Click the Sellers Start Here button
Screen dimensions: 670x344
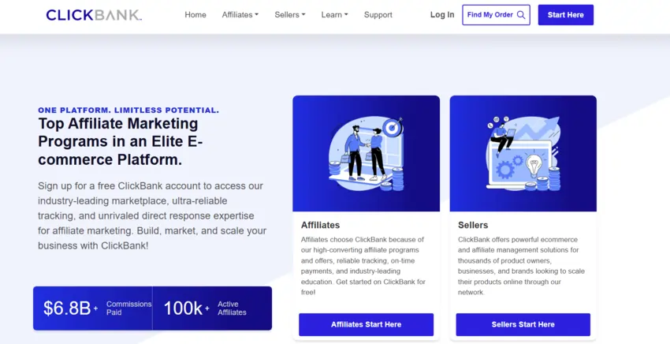tap(523, 324)
